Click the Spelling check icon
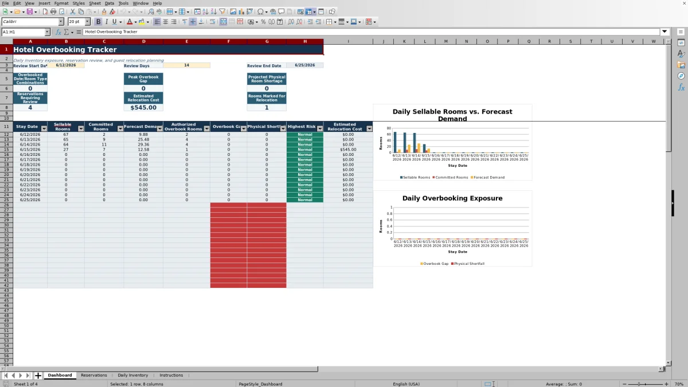 click(159, 11)
